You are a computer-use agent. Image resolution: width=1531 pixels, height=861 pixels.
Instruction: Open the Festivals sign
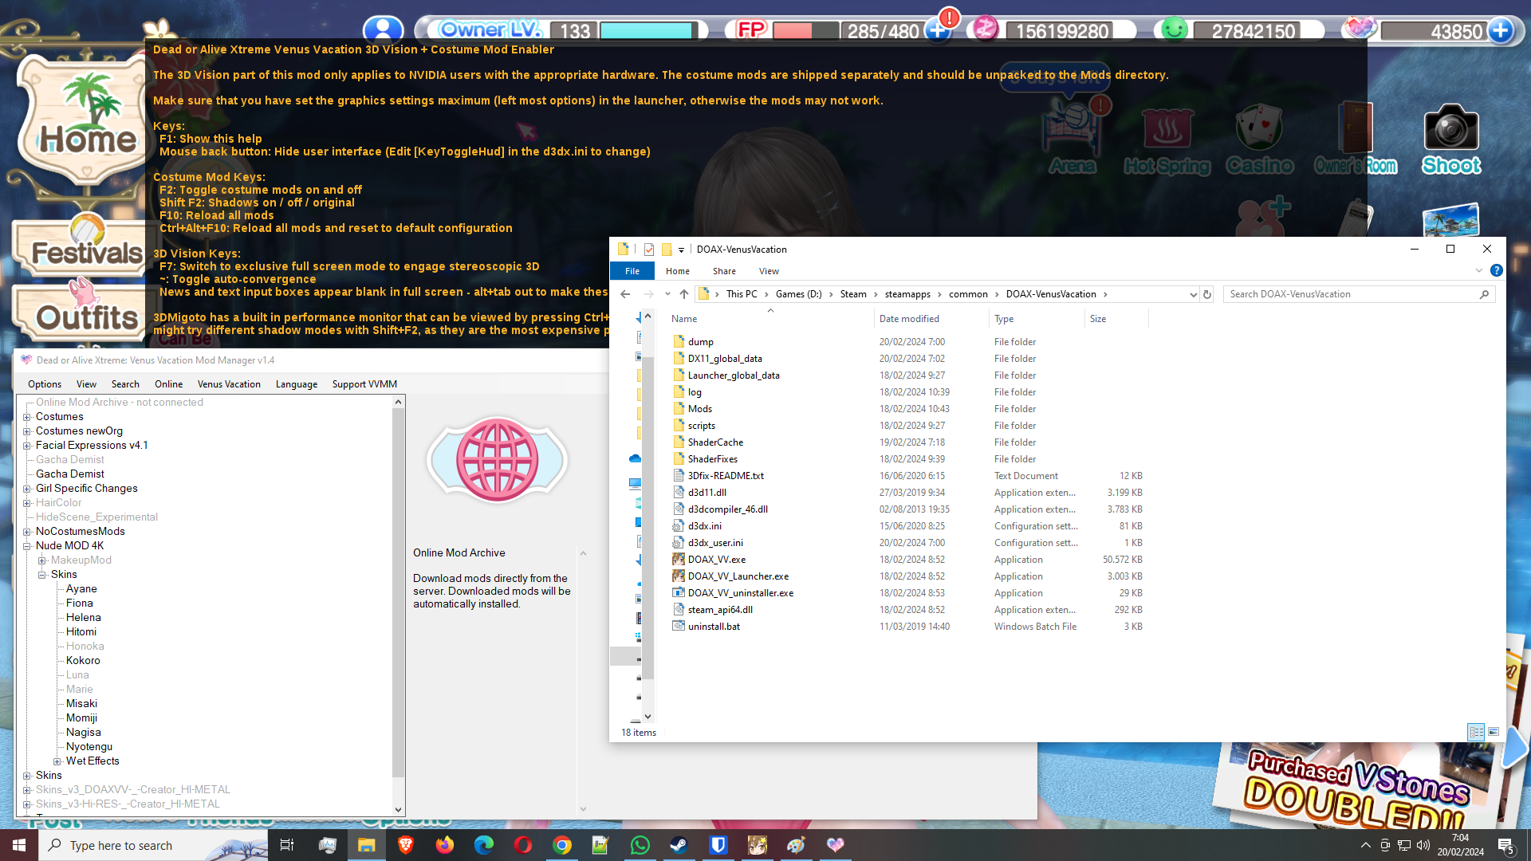(86, 246)
